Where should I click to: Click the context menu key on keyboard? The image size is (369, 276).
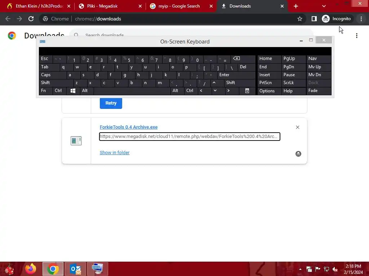(x=247, y=91)
